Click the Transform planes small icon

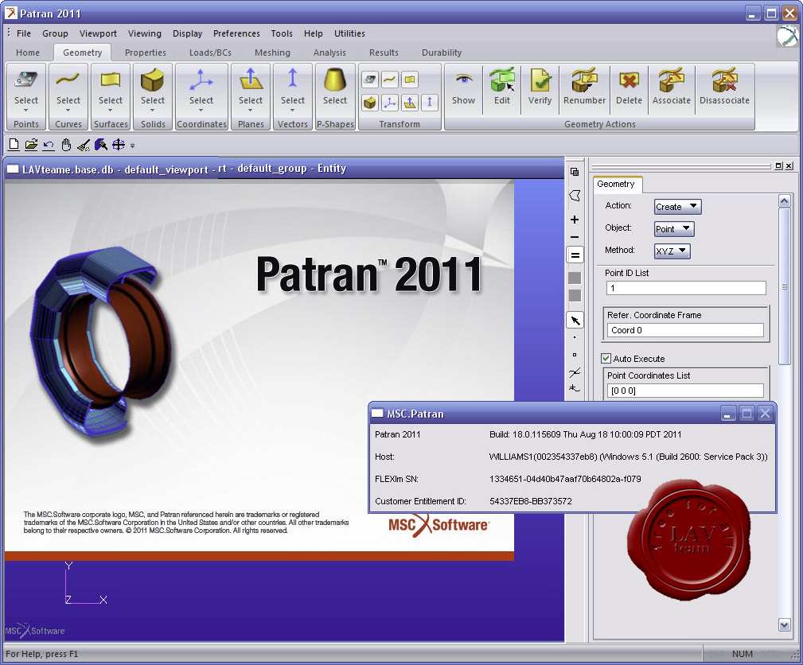410,103
